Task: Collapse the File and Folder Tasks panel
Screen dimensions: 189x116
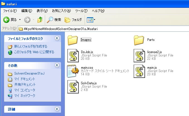Action: pyautogui.click(x=57, y=38)
